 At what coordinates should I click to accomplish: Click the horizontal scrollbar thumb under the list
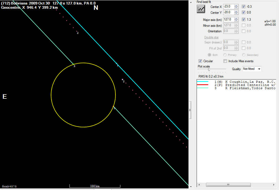(x=228, y=185)
